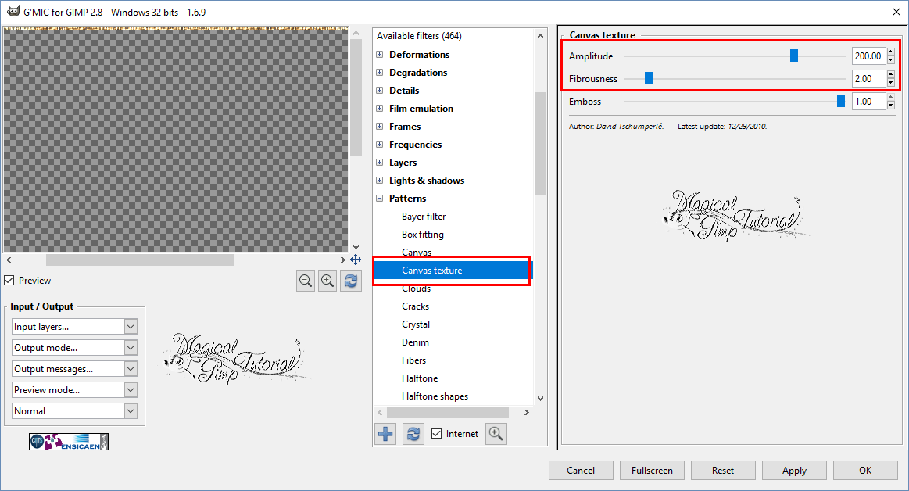
Task: Switch to Fullscreen mode
Action: tap(652, 470)
